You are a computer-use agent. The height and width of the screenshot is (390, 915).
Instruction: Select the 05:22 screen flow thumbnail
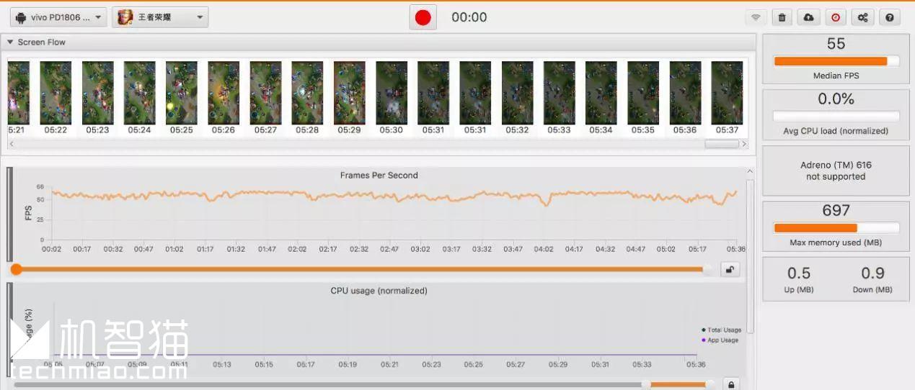pos(56,93)
